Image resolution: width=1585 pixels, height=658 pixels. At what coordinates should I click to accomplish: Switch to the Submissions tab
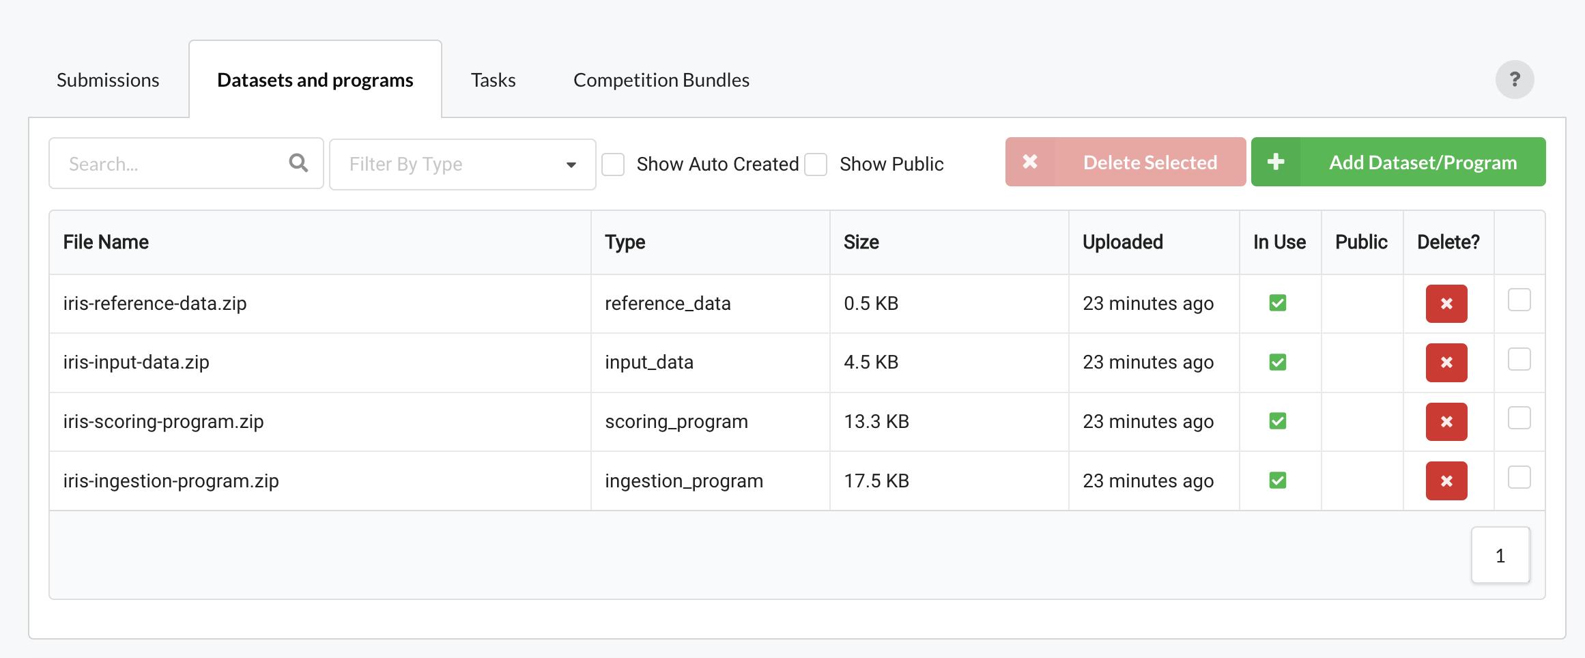(x=108, y=80)
